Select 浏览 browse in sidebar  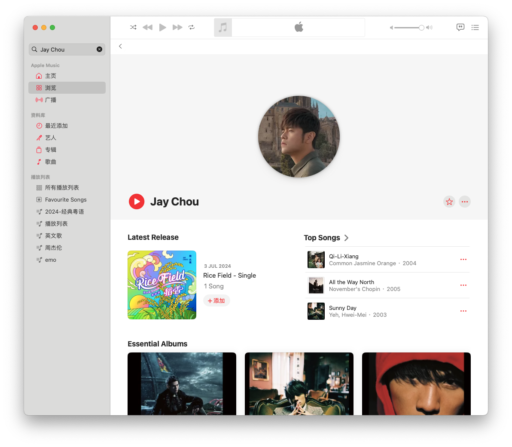tap(67, 88)
